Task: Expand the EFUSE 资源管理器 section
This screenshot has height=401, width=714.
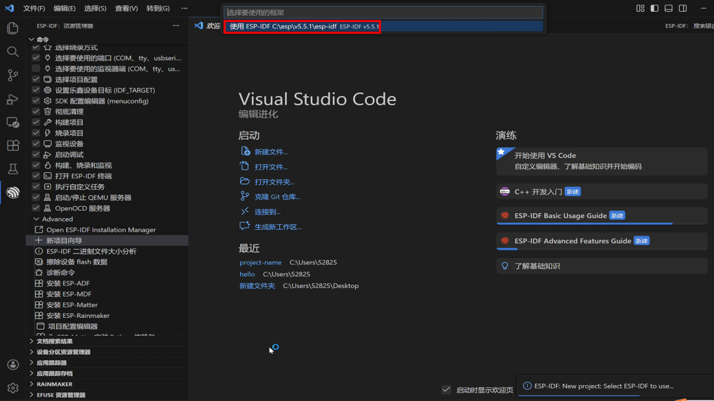Action: (x=32, y=394)
